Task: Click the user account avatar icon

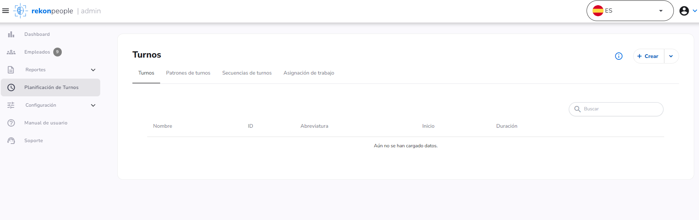Action: point(684,11)
